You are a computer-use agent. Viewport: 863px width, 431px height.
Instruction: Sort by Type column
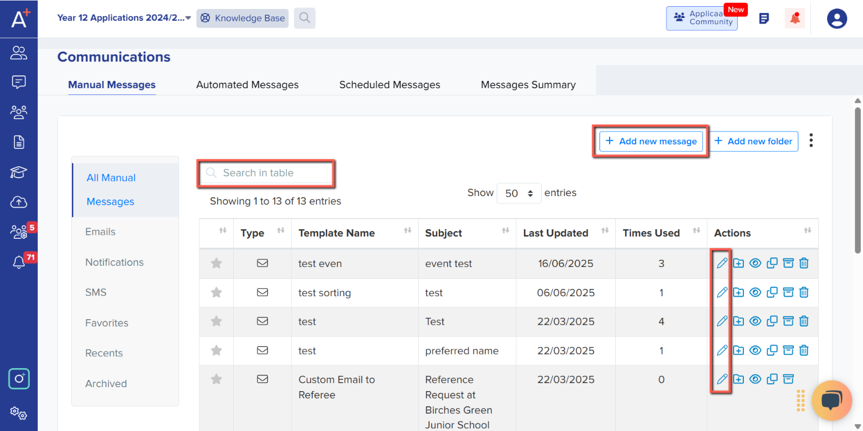coord(262,233)
